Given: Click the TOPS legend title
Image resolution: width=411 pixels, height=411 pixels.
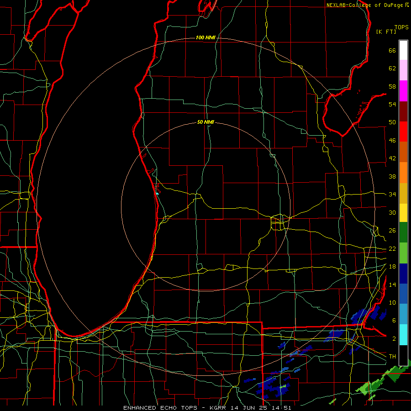Looking at the screenshot, I should tap(401, 27).
